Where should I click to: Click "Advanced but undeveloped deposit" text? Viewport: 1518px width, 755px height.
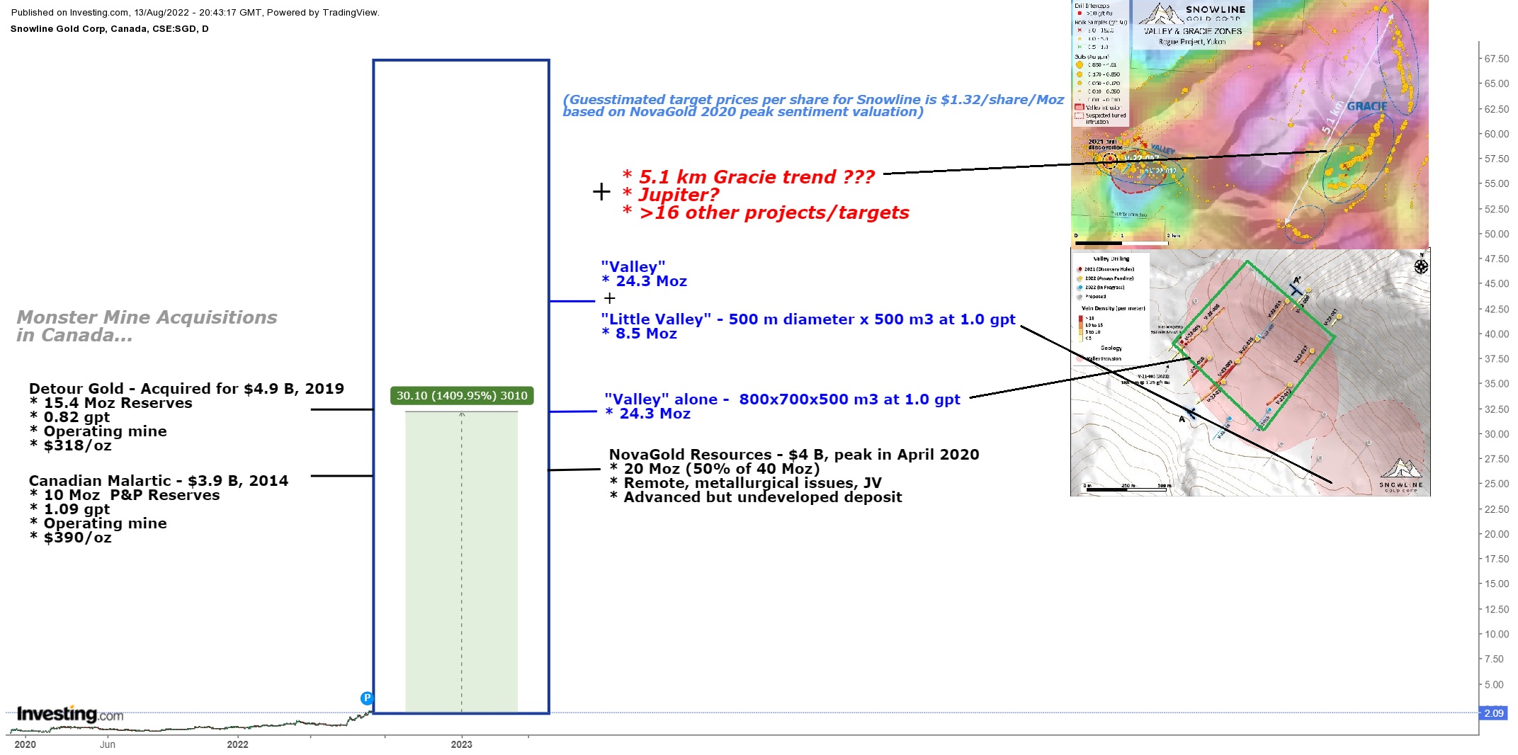(762, 496)
